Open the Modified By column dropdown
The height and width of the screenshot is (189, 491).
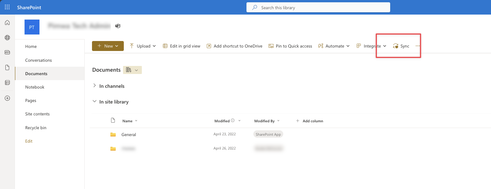click(278, 121)
